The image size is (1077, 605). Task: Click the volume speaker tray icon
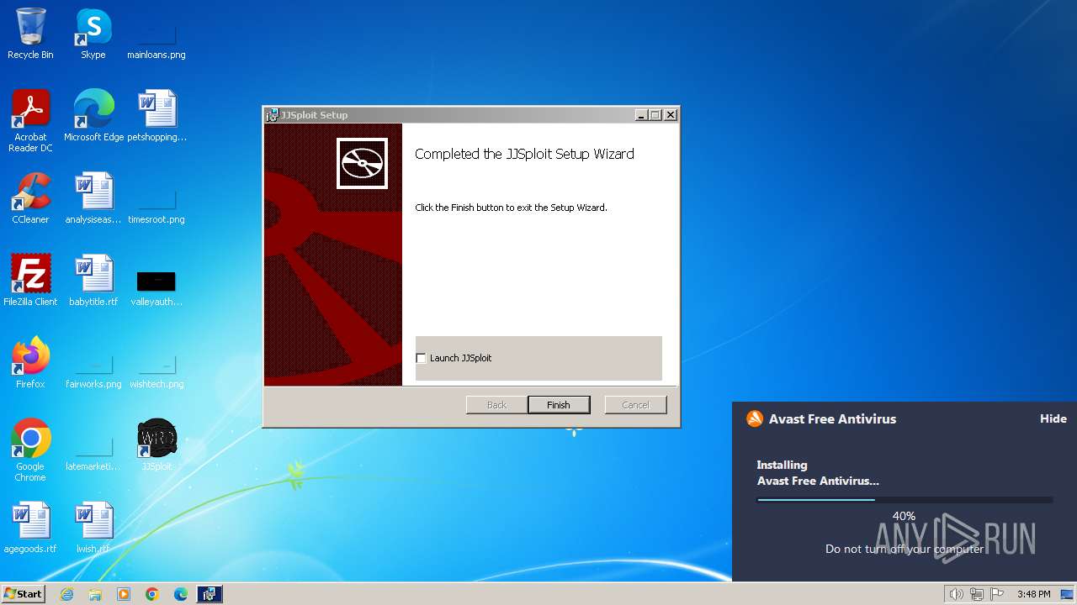coord(956,594)
